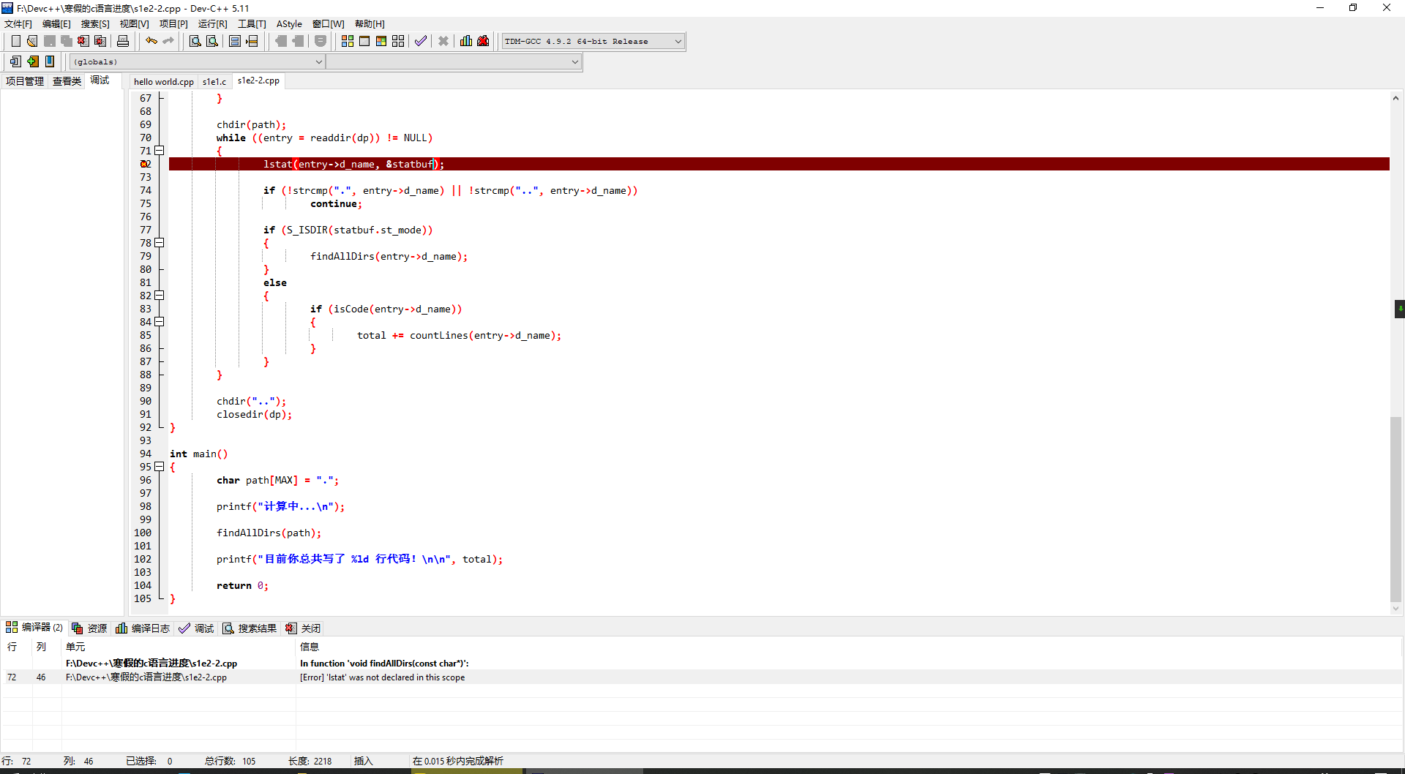This screenshot has height=774, width=1405.
Task: Open the 文件[F] menu
Action: click(x=18, y=24)
